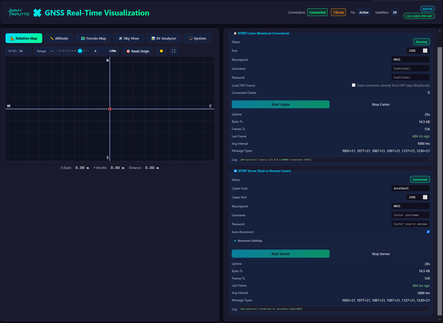The image size is (443, 323).
Task: Click the NtripCaster log line
Action: (x=334, y=159)
